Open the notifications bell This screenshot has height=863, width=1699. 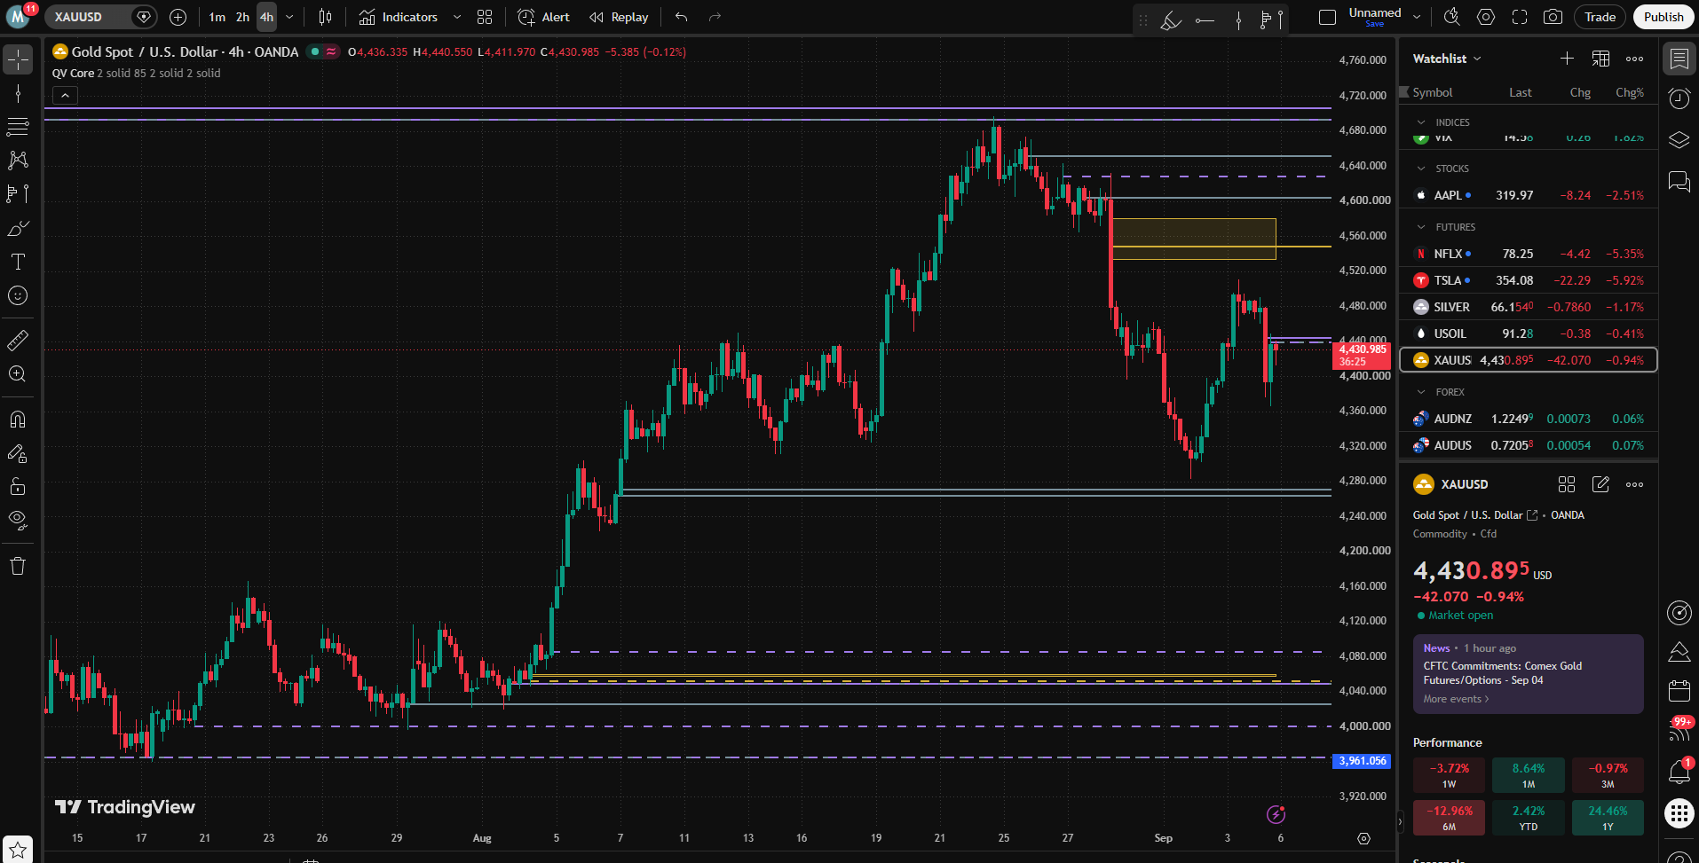pyautogui.click(x=1679, y=772)
